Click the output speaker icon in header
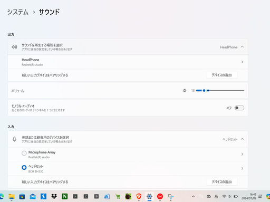Screen dimensions: 270x202 (x=14, y=47)
